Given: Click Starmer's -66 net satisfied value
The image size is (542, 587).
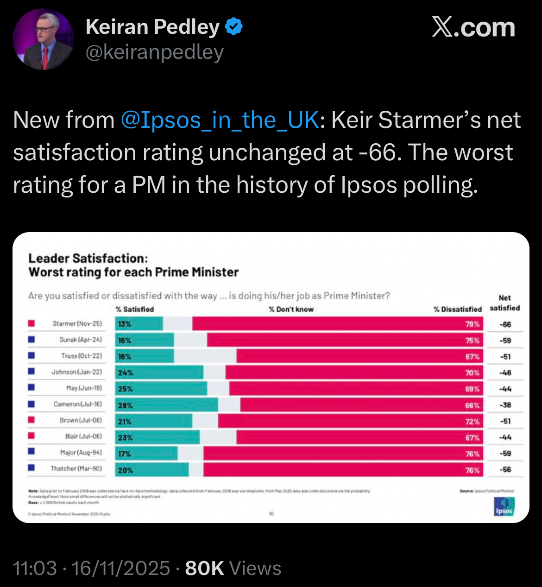Looking at the screenshot, I should [505, 324].
